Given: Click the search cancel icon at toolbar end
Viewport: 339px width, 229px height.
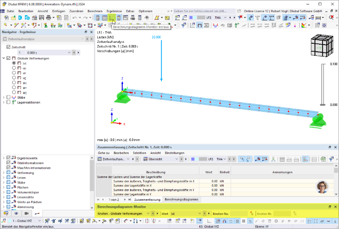Looking at the screenshot, I should coord(331,17).
